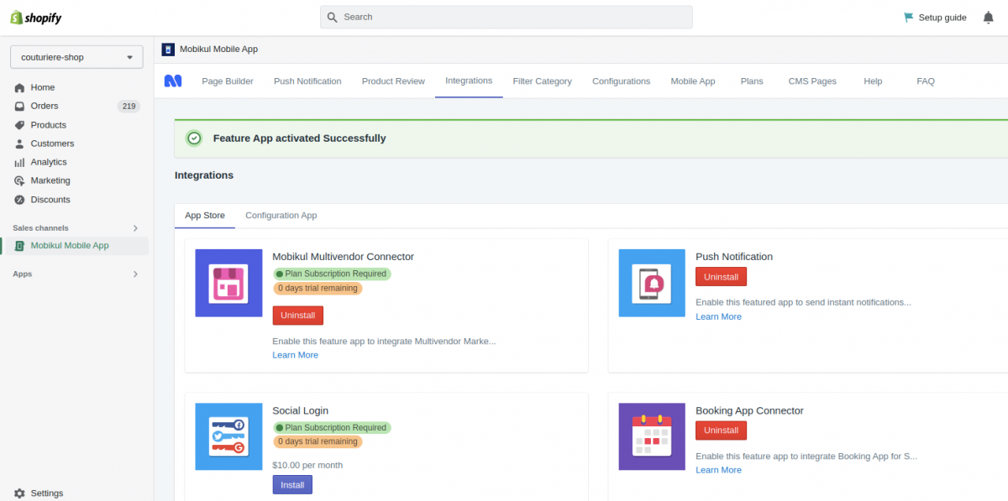Switch to the Configuration App tab
1008x501 pixels.
point(281,216)
